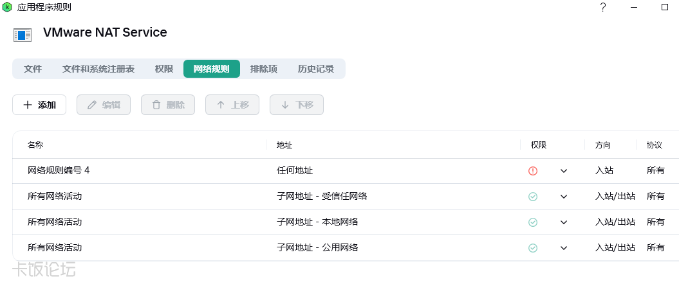Switch to the 文件 tab
This screenshot has width=679, height=284.
click(x=33, y=69)
